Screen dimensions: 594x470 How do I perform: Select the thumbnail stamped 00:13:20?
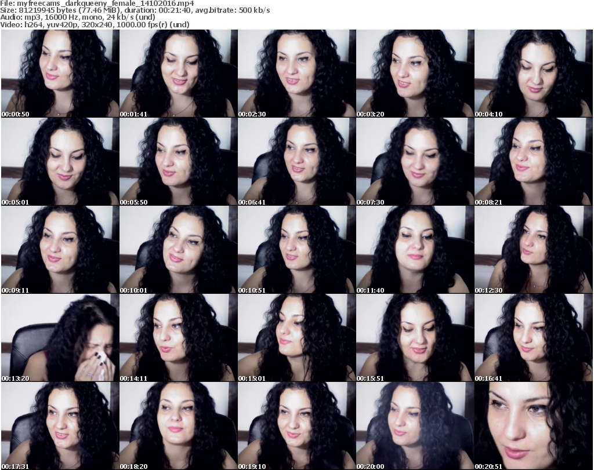[x=60, y=338]
